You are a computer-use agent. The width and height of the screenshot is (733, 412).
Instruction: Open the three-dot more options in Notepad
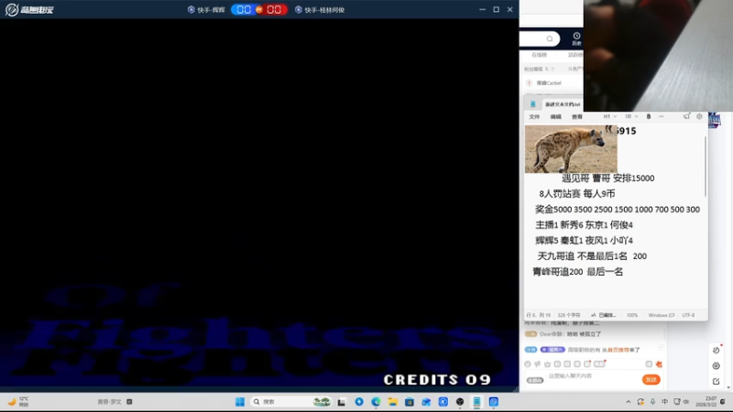click(x=661, y=116)
